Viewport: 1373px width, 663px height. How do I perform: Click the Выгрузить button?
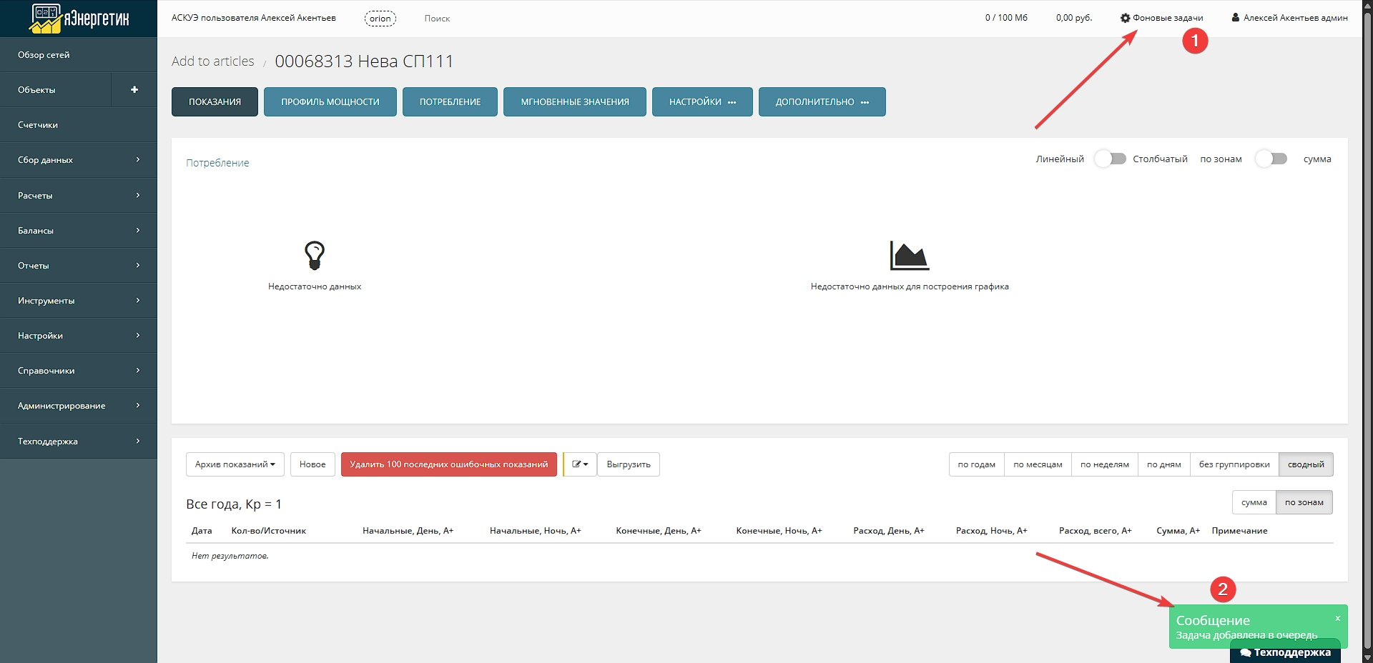(628, 464)
